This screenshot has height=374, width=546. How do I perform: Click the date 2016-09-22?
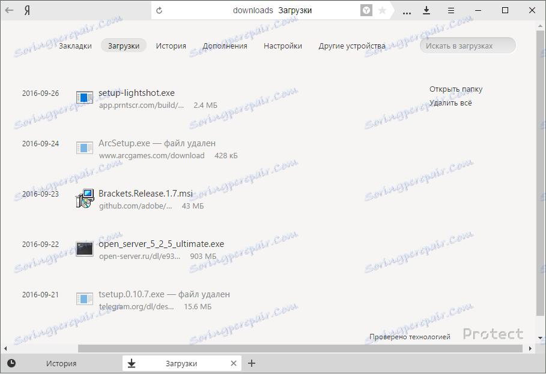(x=40, y=245)
